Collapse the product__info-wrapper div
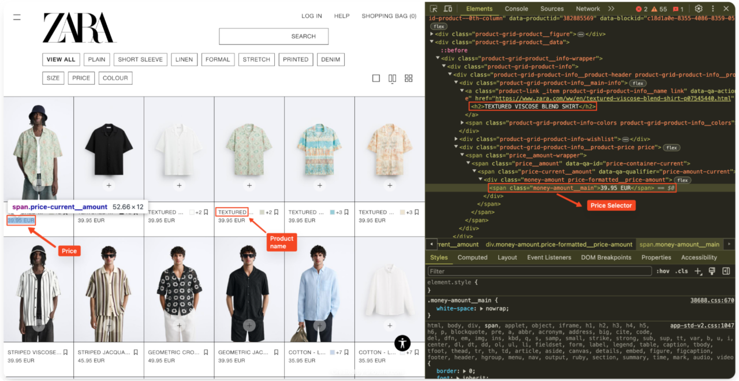 (x=438, y=58)
